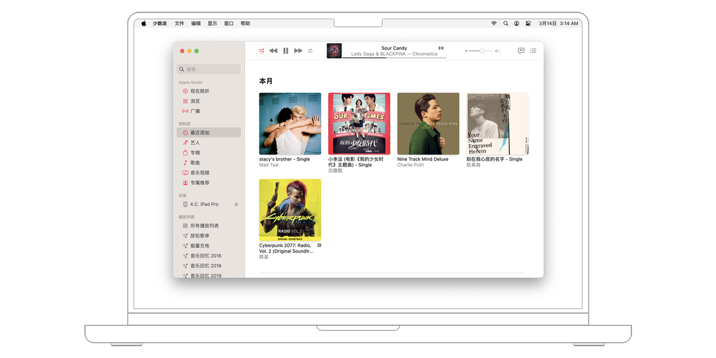Skip back to previous track

[x=273, y=51]
